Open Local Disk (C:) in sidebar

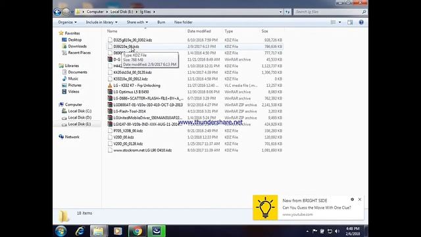pos(80,111)
